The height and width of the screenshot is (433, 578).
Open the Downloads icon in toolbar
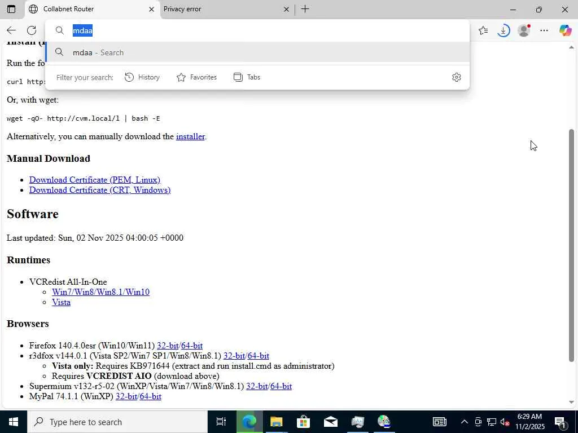click(503, 30)
